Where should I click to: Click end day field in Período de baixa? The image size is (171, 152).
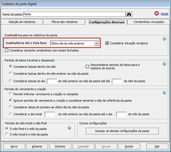coord(117,81)
